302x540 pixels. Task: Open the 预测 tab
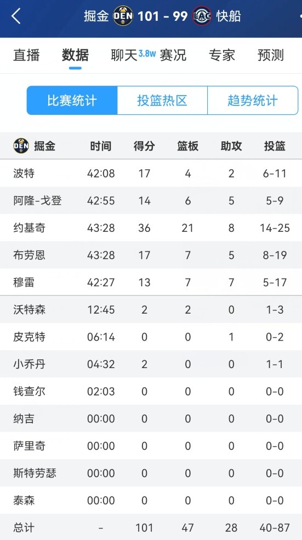coord(271,55)
